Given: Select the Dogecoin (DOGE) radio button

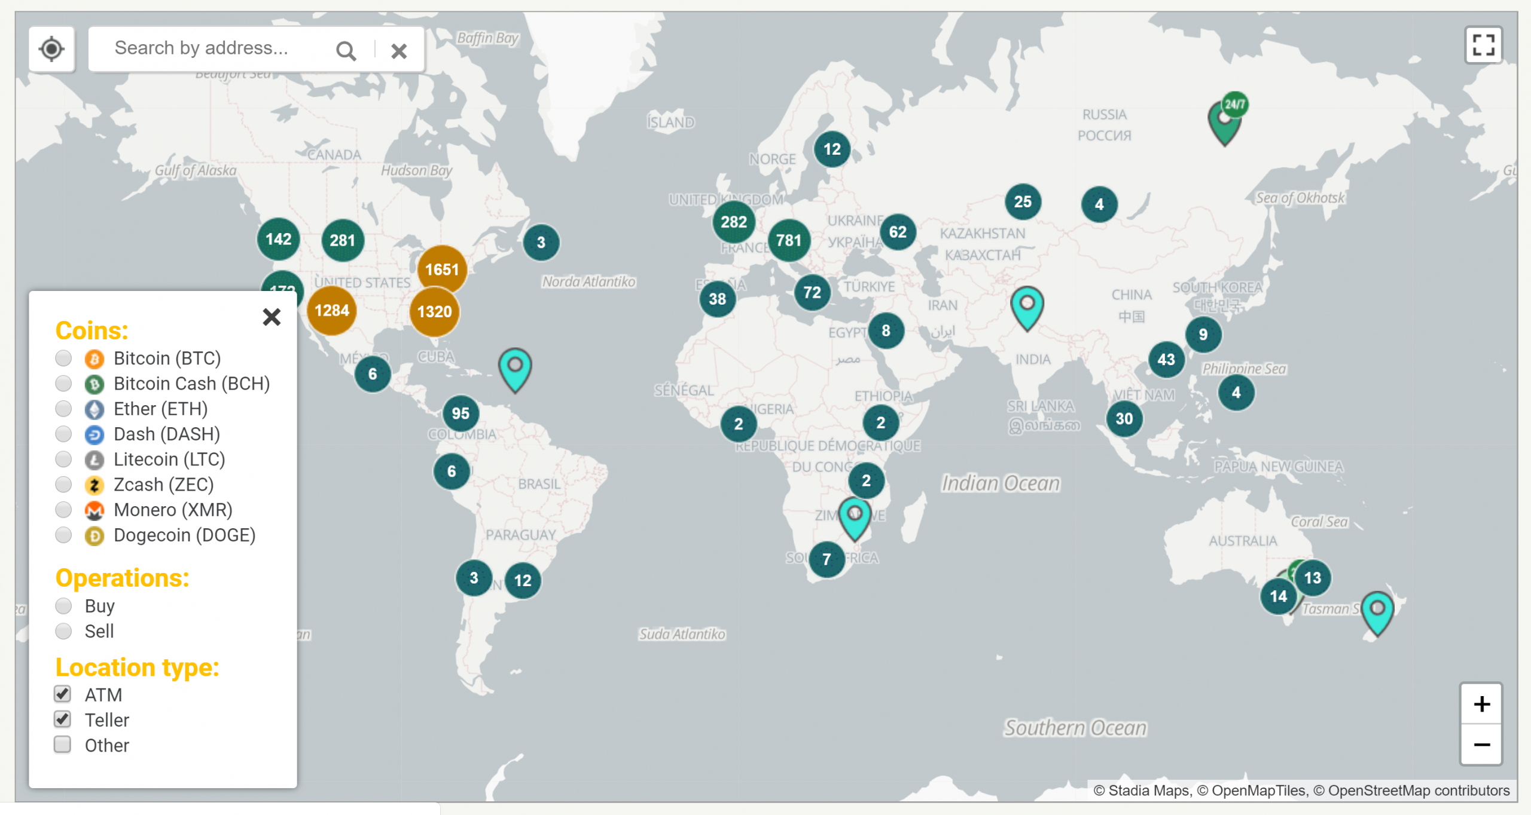Looking at the screenshot, I should (63, 535).
